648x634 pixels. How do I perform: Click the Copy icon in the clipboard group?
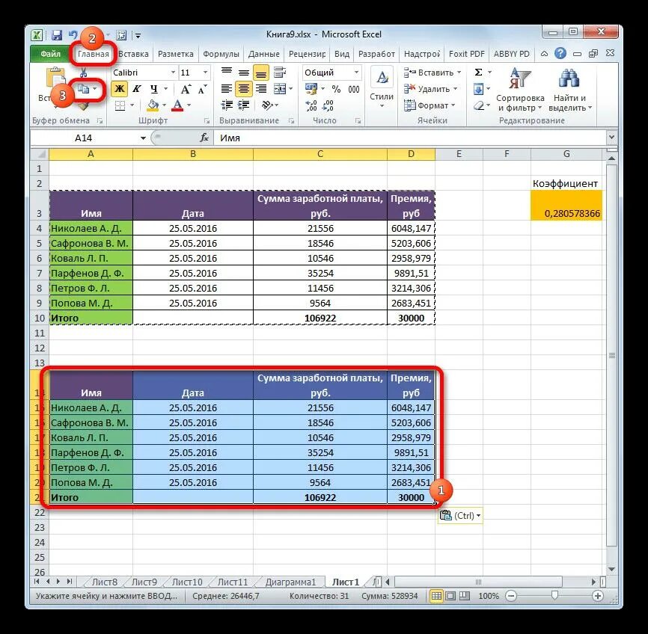[x=84, y=89]
